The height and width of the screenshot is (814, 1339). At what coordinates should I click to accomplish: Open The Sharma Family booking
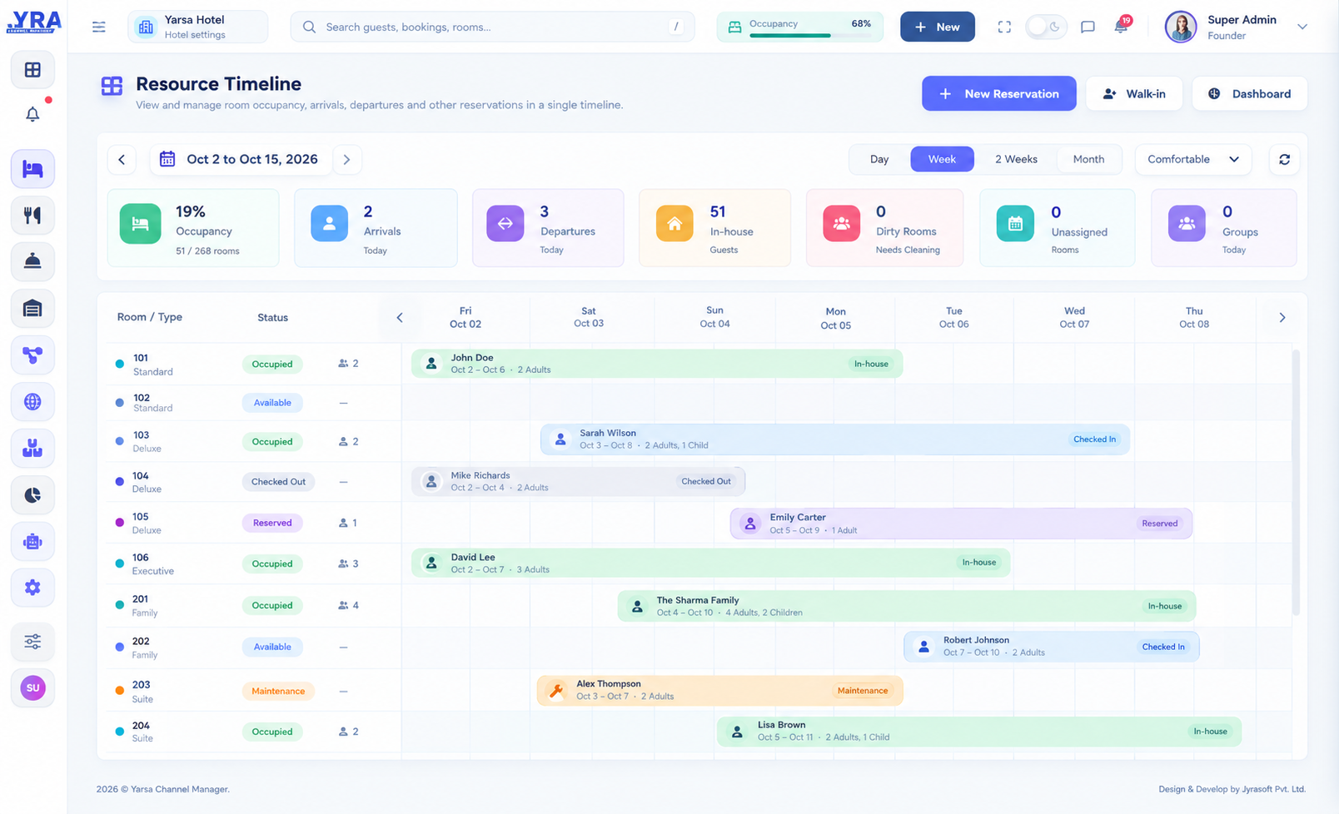[907, 606]
